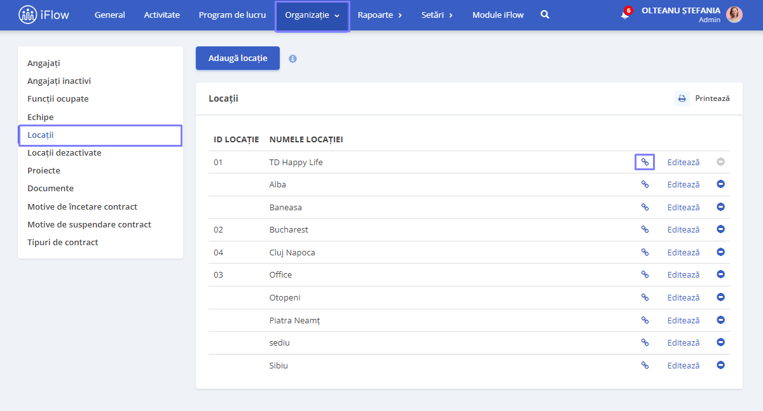Deactivate the Alba location with minus icon
763x411 pixels.
tap(720, 184)
